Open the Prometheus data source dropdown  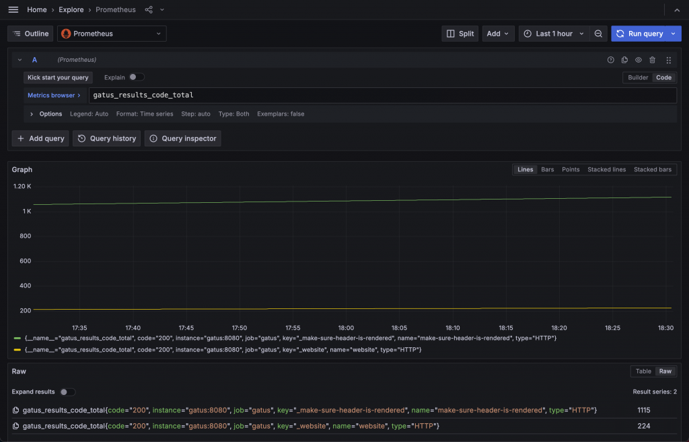point(112,34)
